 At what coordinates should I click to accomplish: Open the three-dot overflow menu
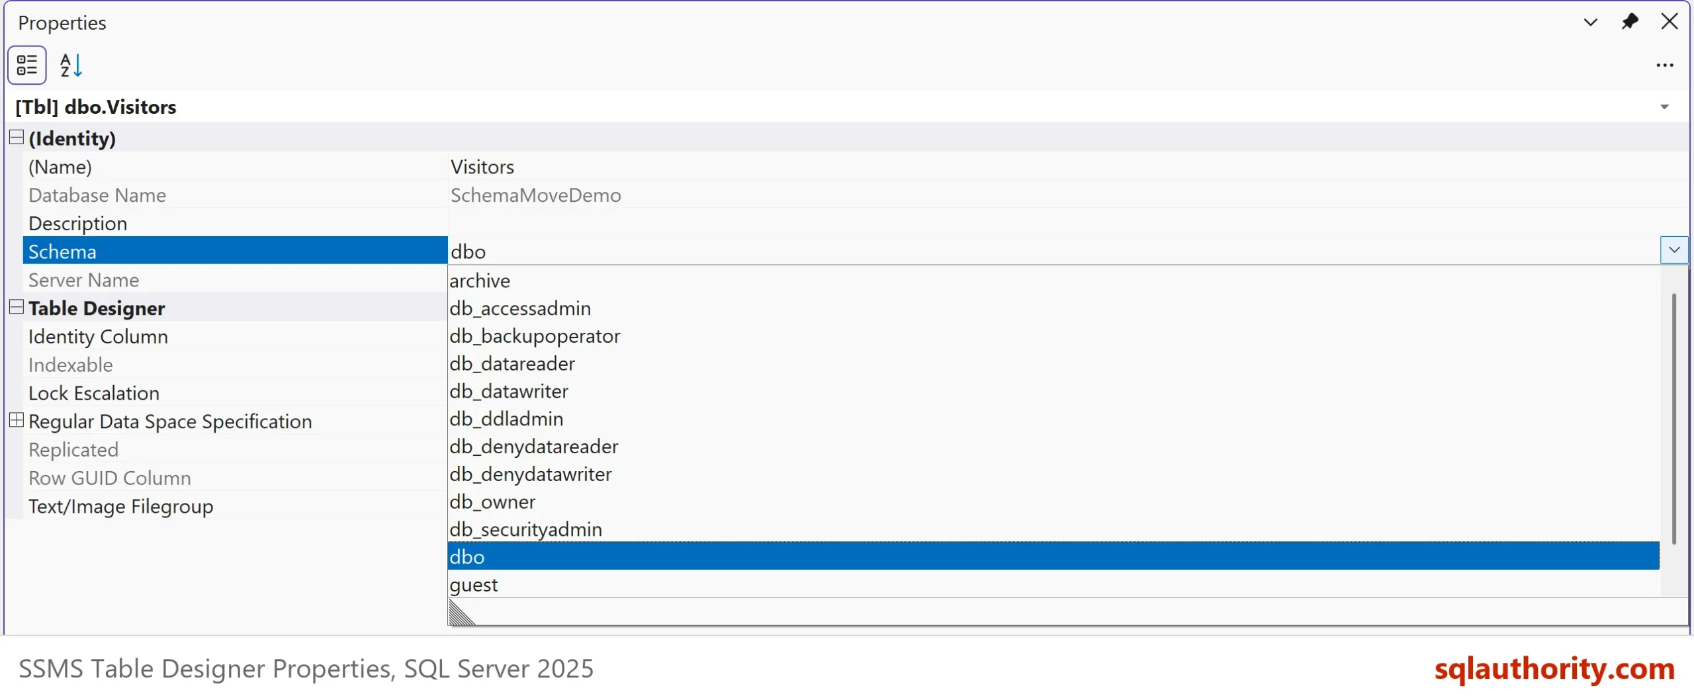[1665, 65]
